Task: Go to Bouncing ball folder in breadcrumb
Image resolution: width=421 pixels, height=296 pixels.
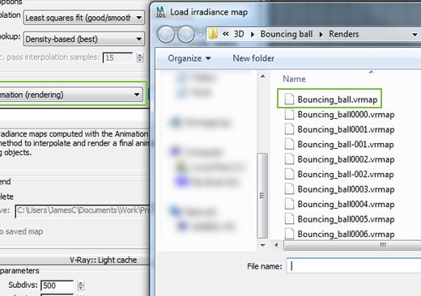Action: tap(287, 34)
